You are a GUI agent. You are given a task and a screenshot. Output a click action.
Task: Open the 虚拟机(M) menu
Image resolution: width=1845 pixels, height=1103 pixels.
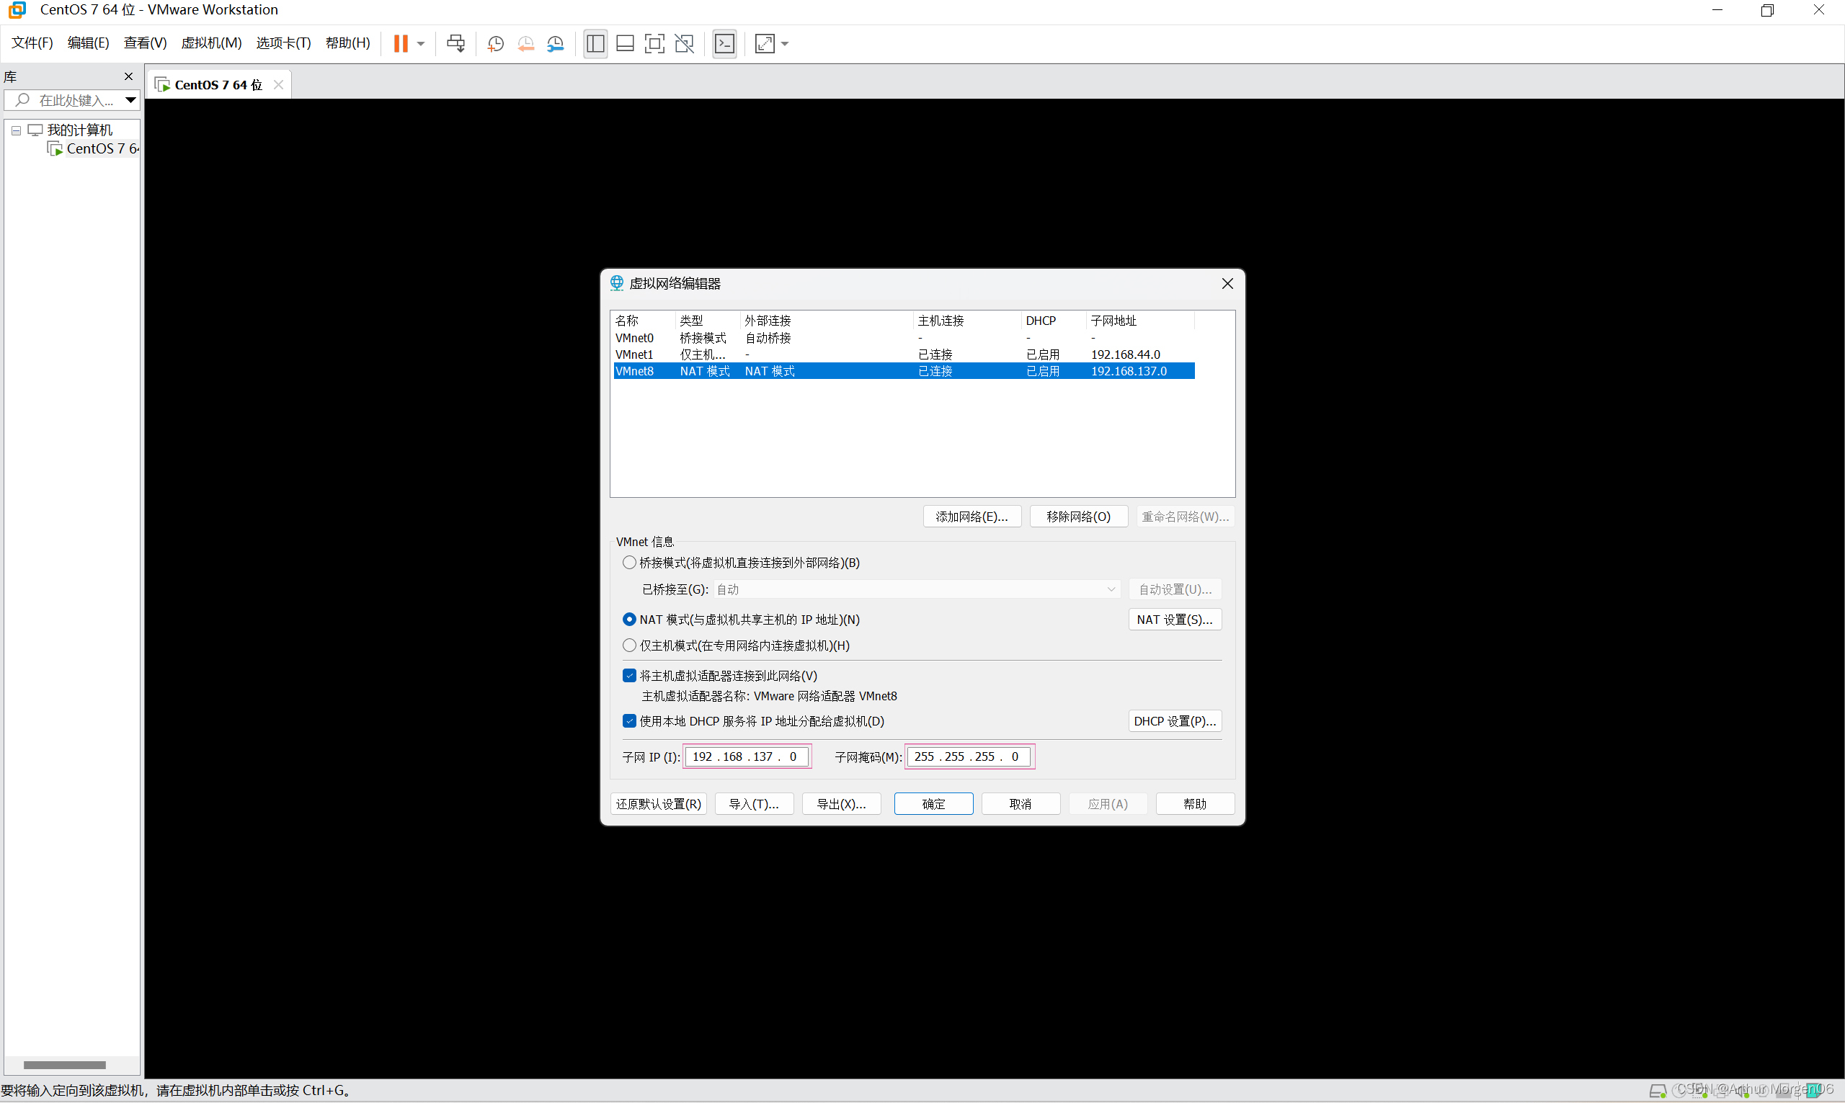(x=211, y=43)
